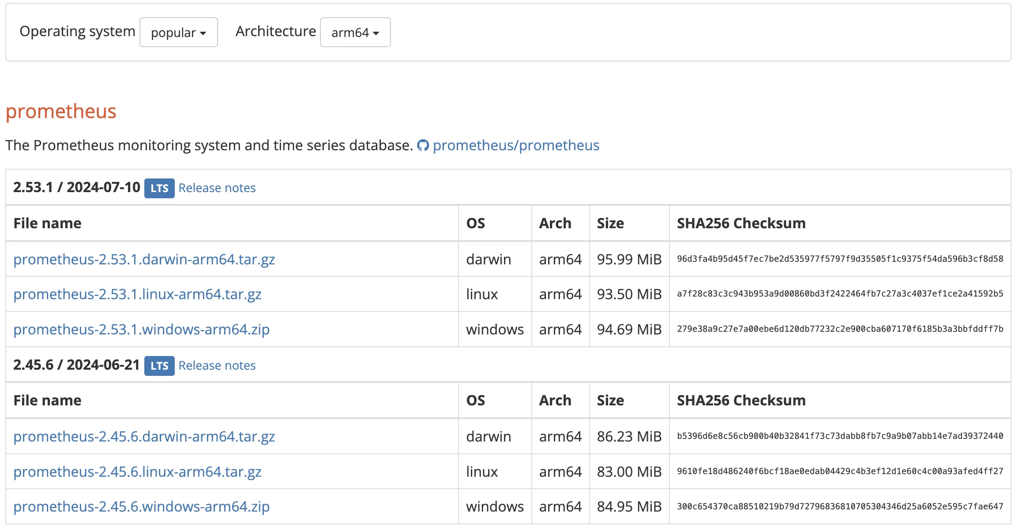Open the prometheus/prometheus repository link
Image resolution: width=1015 pixels, height=527 pixels.
516,145
